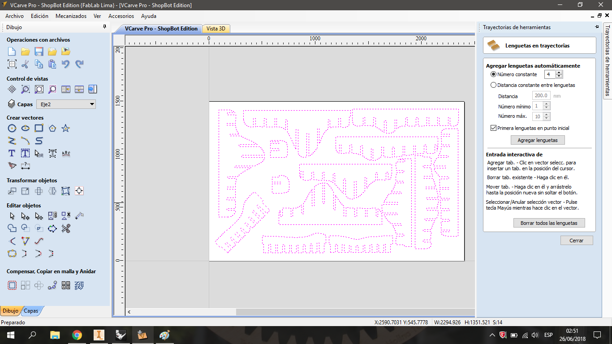Select the create text tool
This screenshot has height=344, width=612.
(12, 154)
